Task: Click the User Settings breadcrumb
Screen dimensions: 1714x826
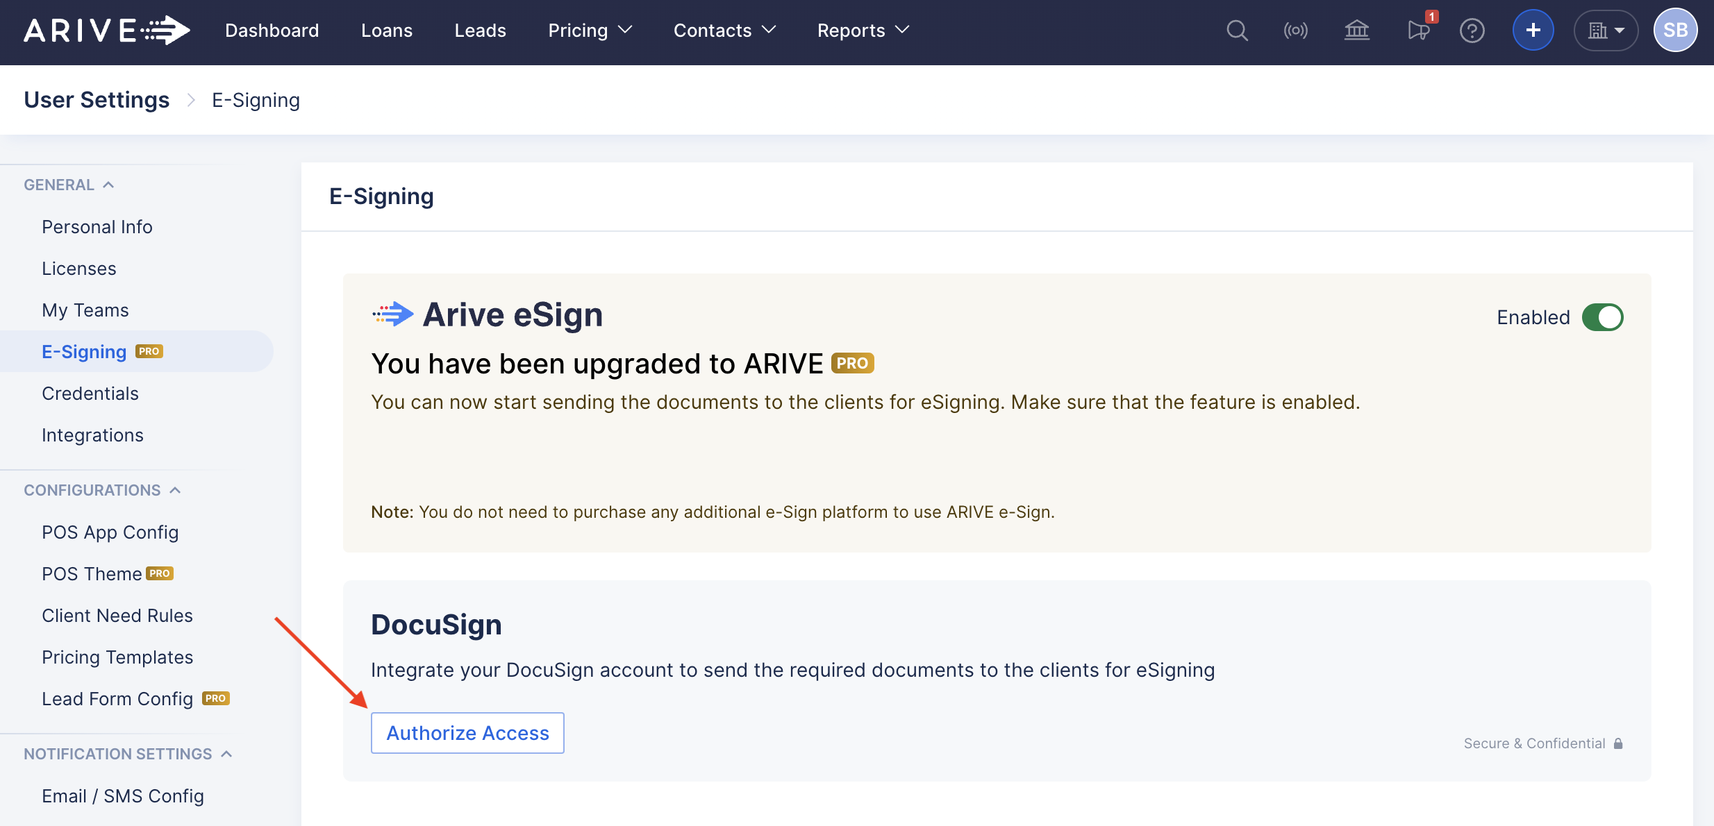Action: 97,100
